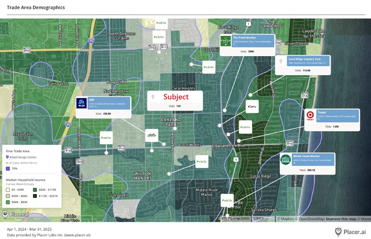Viewport: 371px width, 239px height.
Task: Click the Whole Foods Market logo
Action: 286,159
